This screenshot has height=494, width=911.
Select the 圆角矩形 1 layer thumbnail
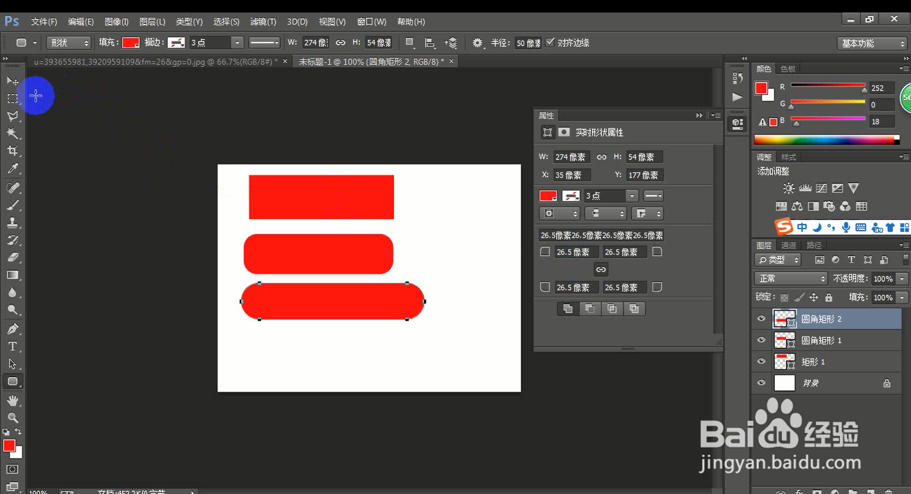click(x=784, y=340)
